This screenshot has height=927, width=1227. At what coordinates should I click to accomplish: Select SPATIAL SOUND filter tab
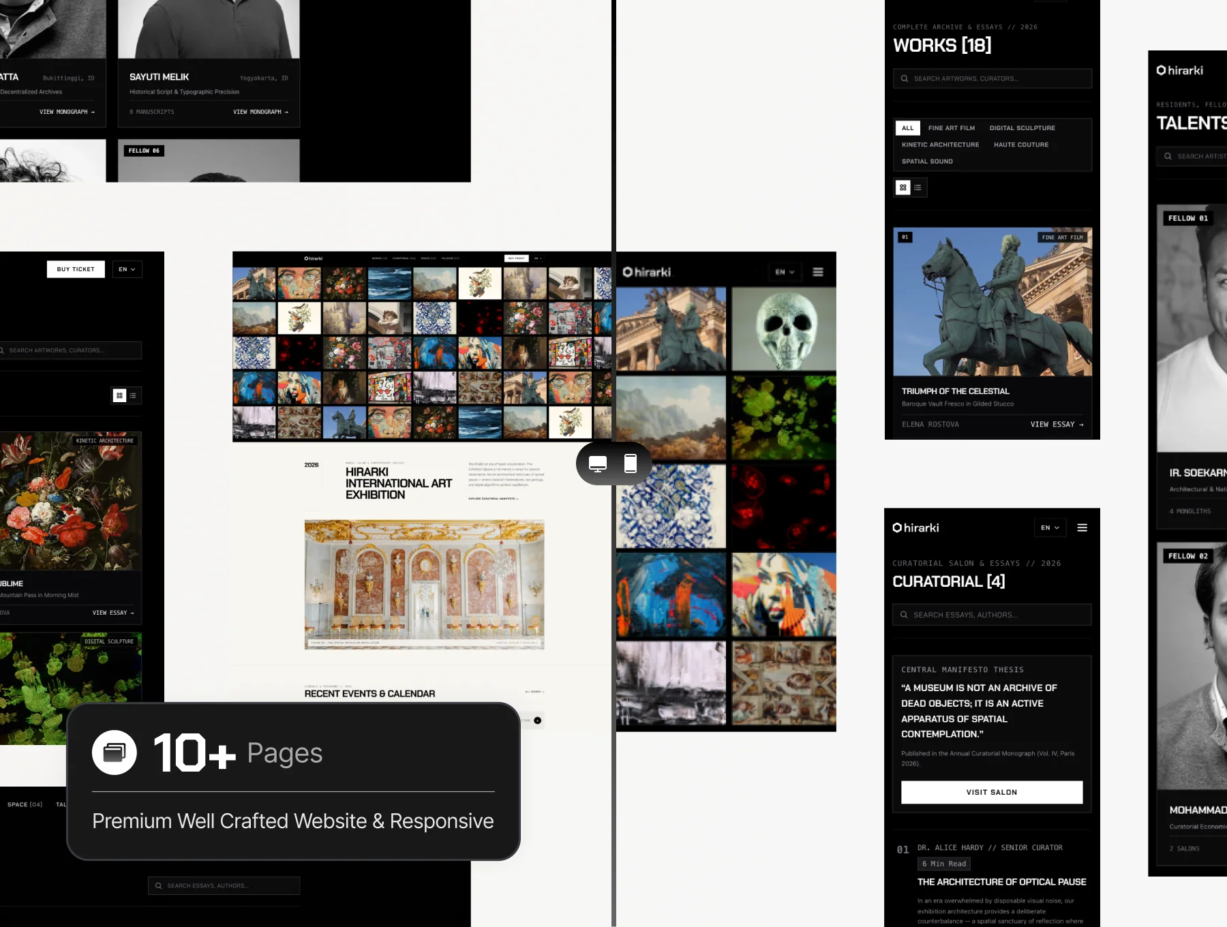pos(927,162)
